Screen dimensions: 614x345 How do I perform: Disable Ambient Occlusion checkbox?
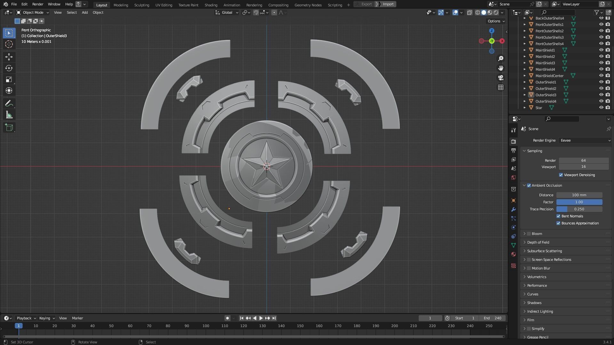[529, 185]
